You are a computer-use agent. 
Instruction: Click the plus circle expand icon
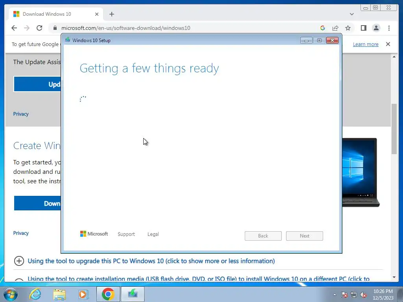[19, 261]
